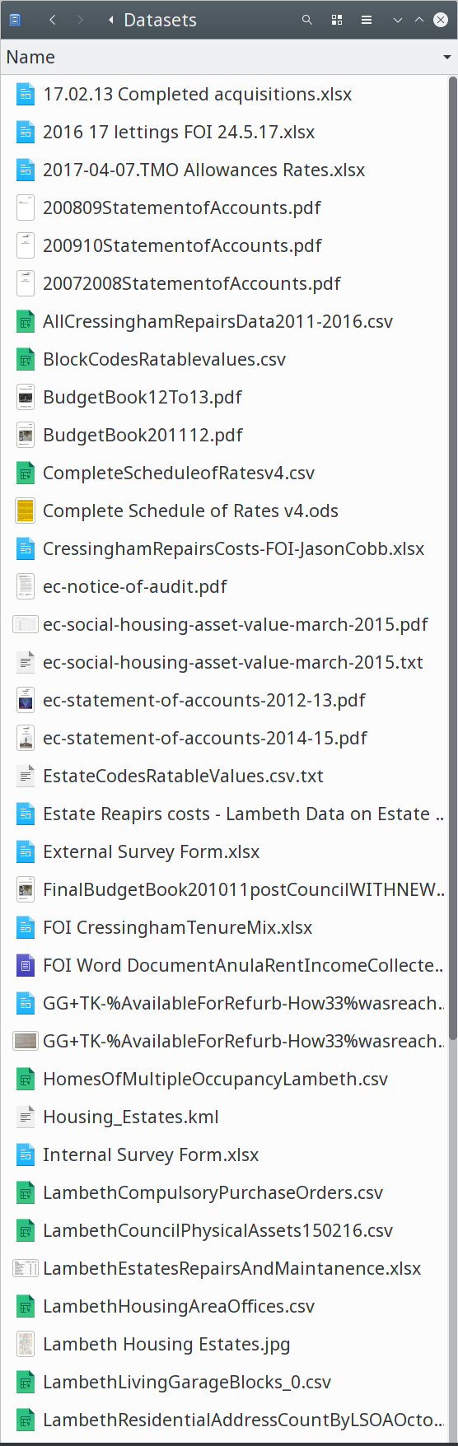Click Complete Schedule of Rates v4.ods icon
The width and height of the screenshot is (458, 1446).
pyautogui.click(x=26, y=511)
